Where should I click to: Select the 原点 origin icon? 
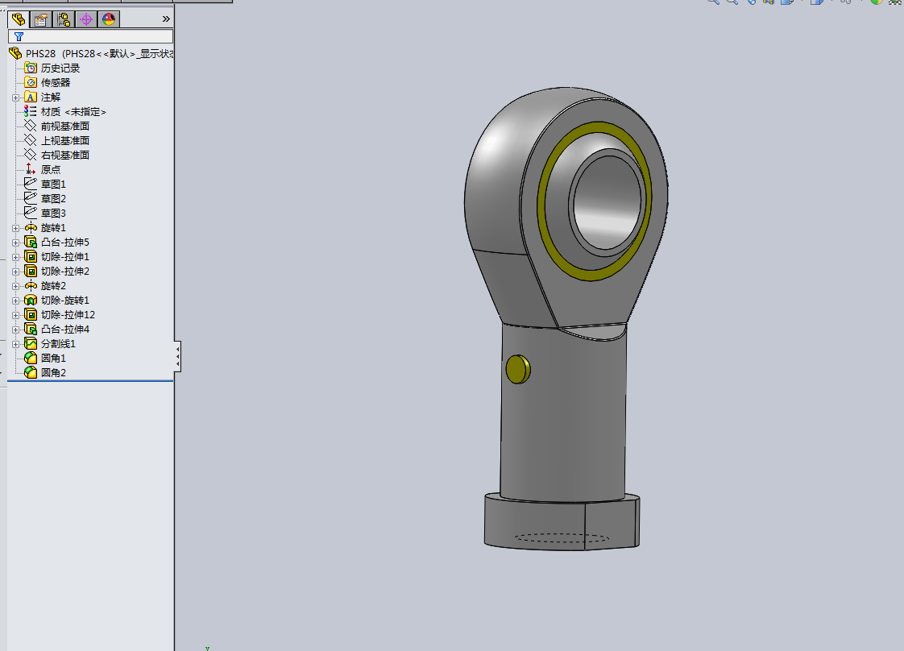click(x=31, y=169)
